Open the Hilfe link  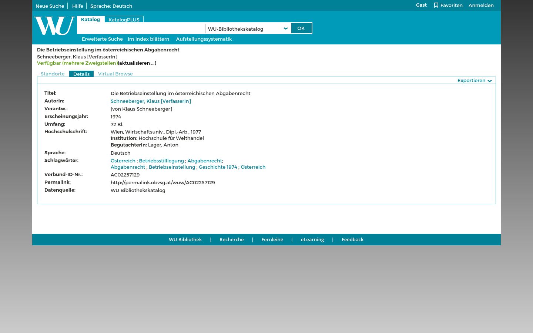78,6
